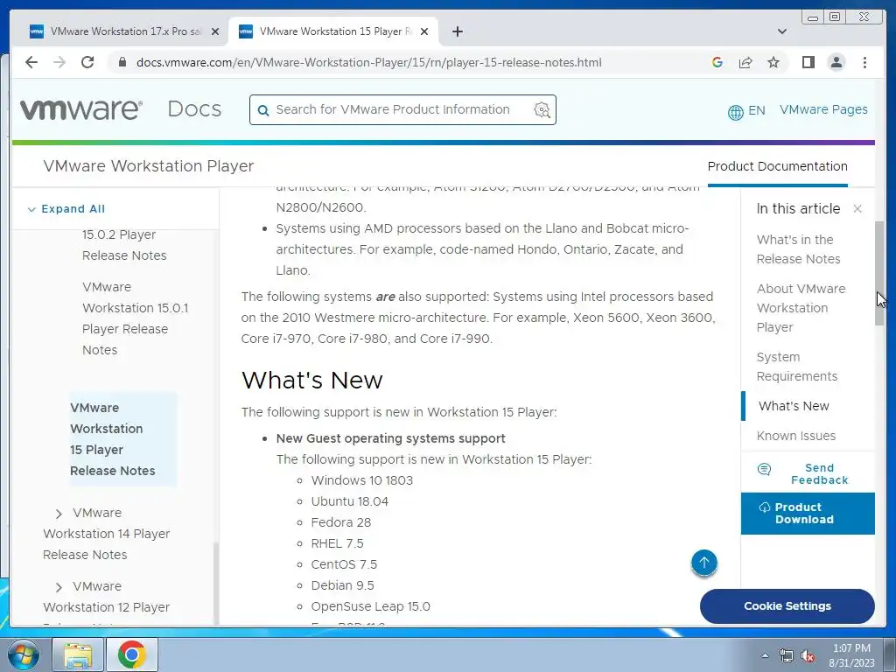Jump to Known Issues section
Screen dimensions: 896x672
[x=796, y=436]
